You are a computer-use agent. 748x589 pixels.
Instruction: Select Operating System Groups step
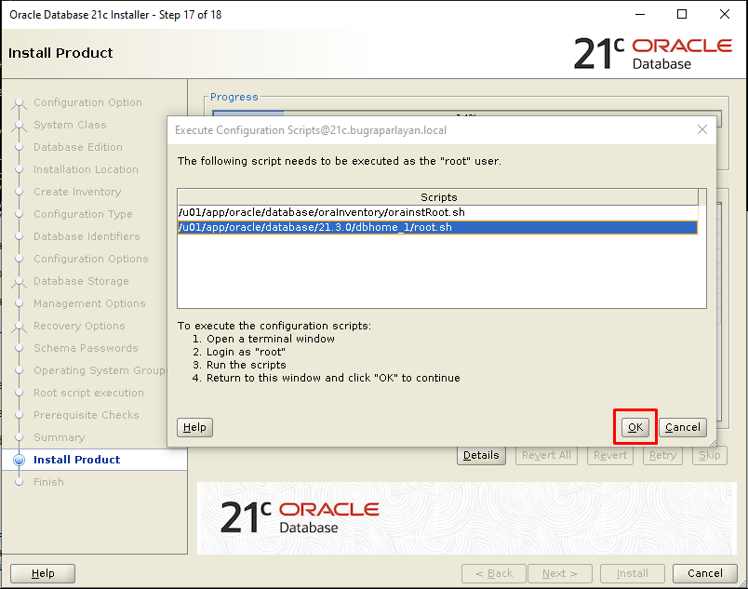(x=100, y=370)
